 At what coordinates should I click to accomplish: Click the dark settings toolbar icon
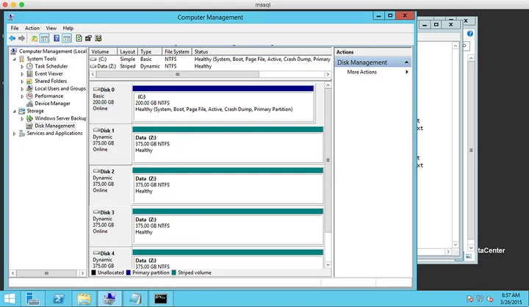(x=88, y=38)
